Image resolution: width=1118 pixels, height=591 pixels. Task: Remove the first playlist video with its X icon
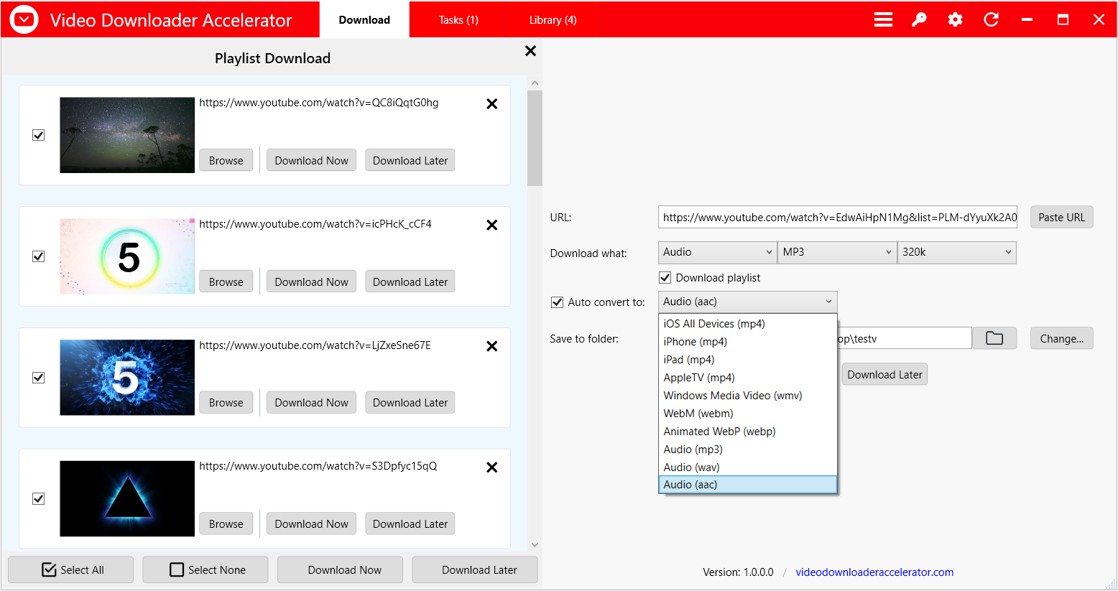[x=491, y=103]
